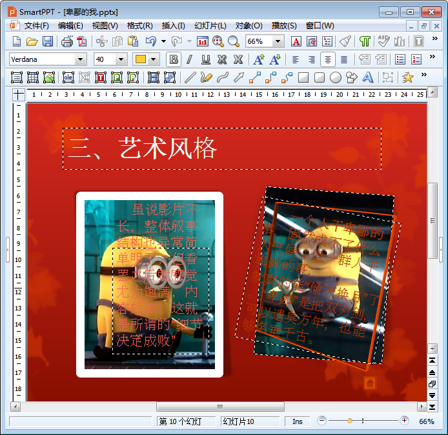Image resolution: width=448 pixels, height=435 pixels.
Task: Open AutoShapes tool
Action: point(351,77)
